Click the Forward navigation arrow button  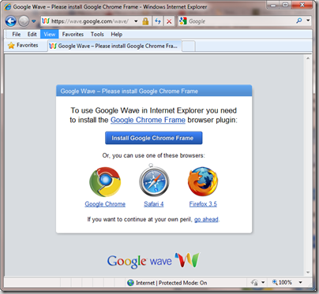tap(24, 21)
